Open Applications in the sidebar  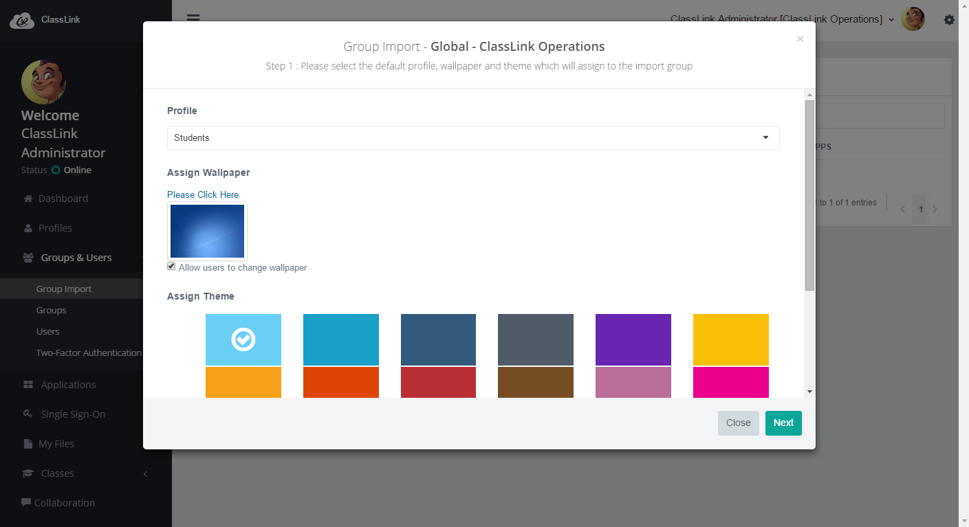point(68,385)
